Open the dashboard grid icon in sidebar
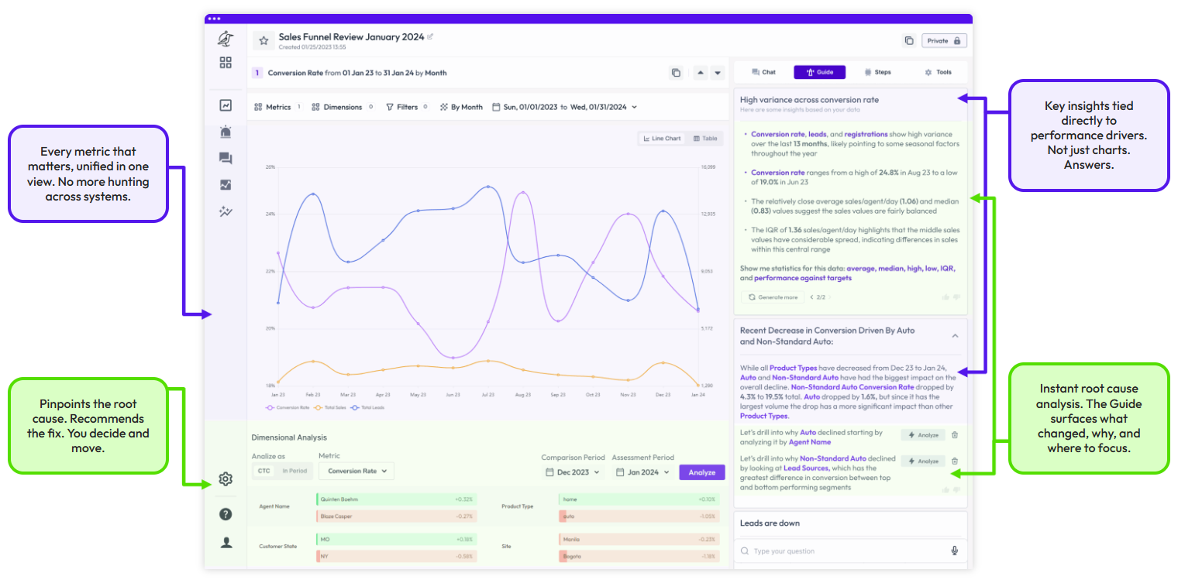This screenshot has height=583, width=1178. click(x=226, y=63)
